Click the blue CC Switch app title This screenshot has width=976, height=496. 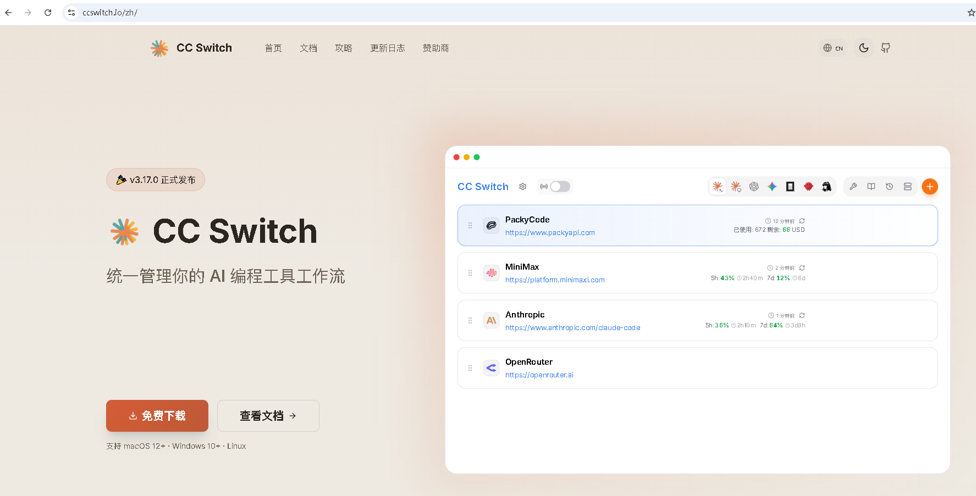483,187
